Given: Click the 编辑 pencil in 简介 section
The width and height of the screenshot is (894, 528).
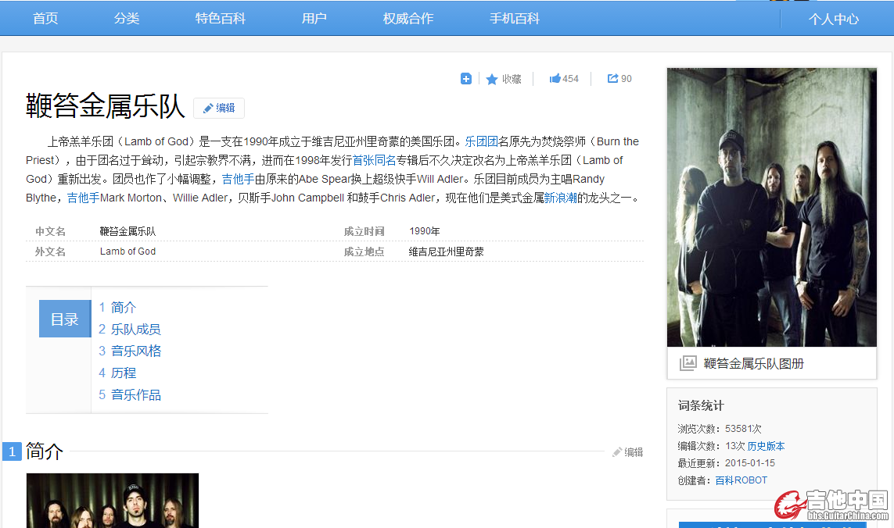Looking at the screenshot, I should (x=627, y=451).
